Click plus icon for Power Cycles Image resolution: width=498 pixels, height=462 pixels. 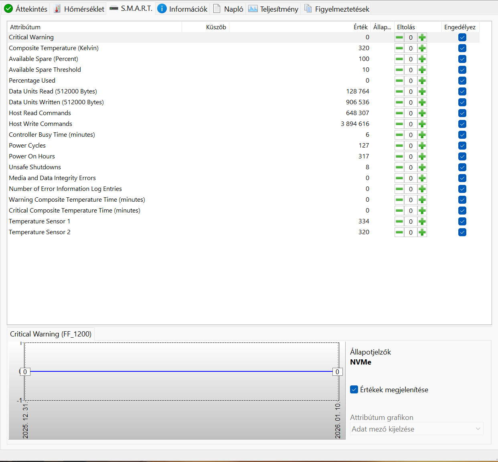pos(422,146)
